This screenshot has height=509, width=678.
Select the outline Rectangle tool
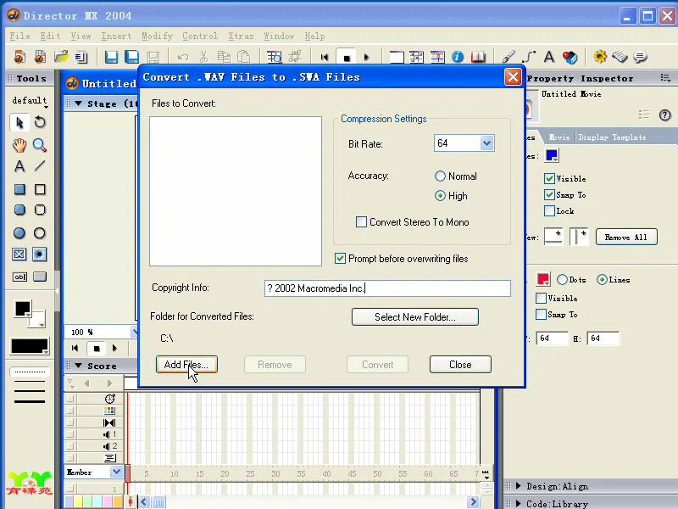point(40,189)
